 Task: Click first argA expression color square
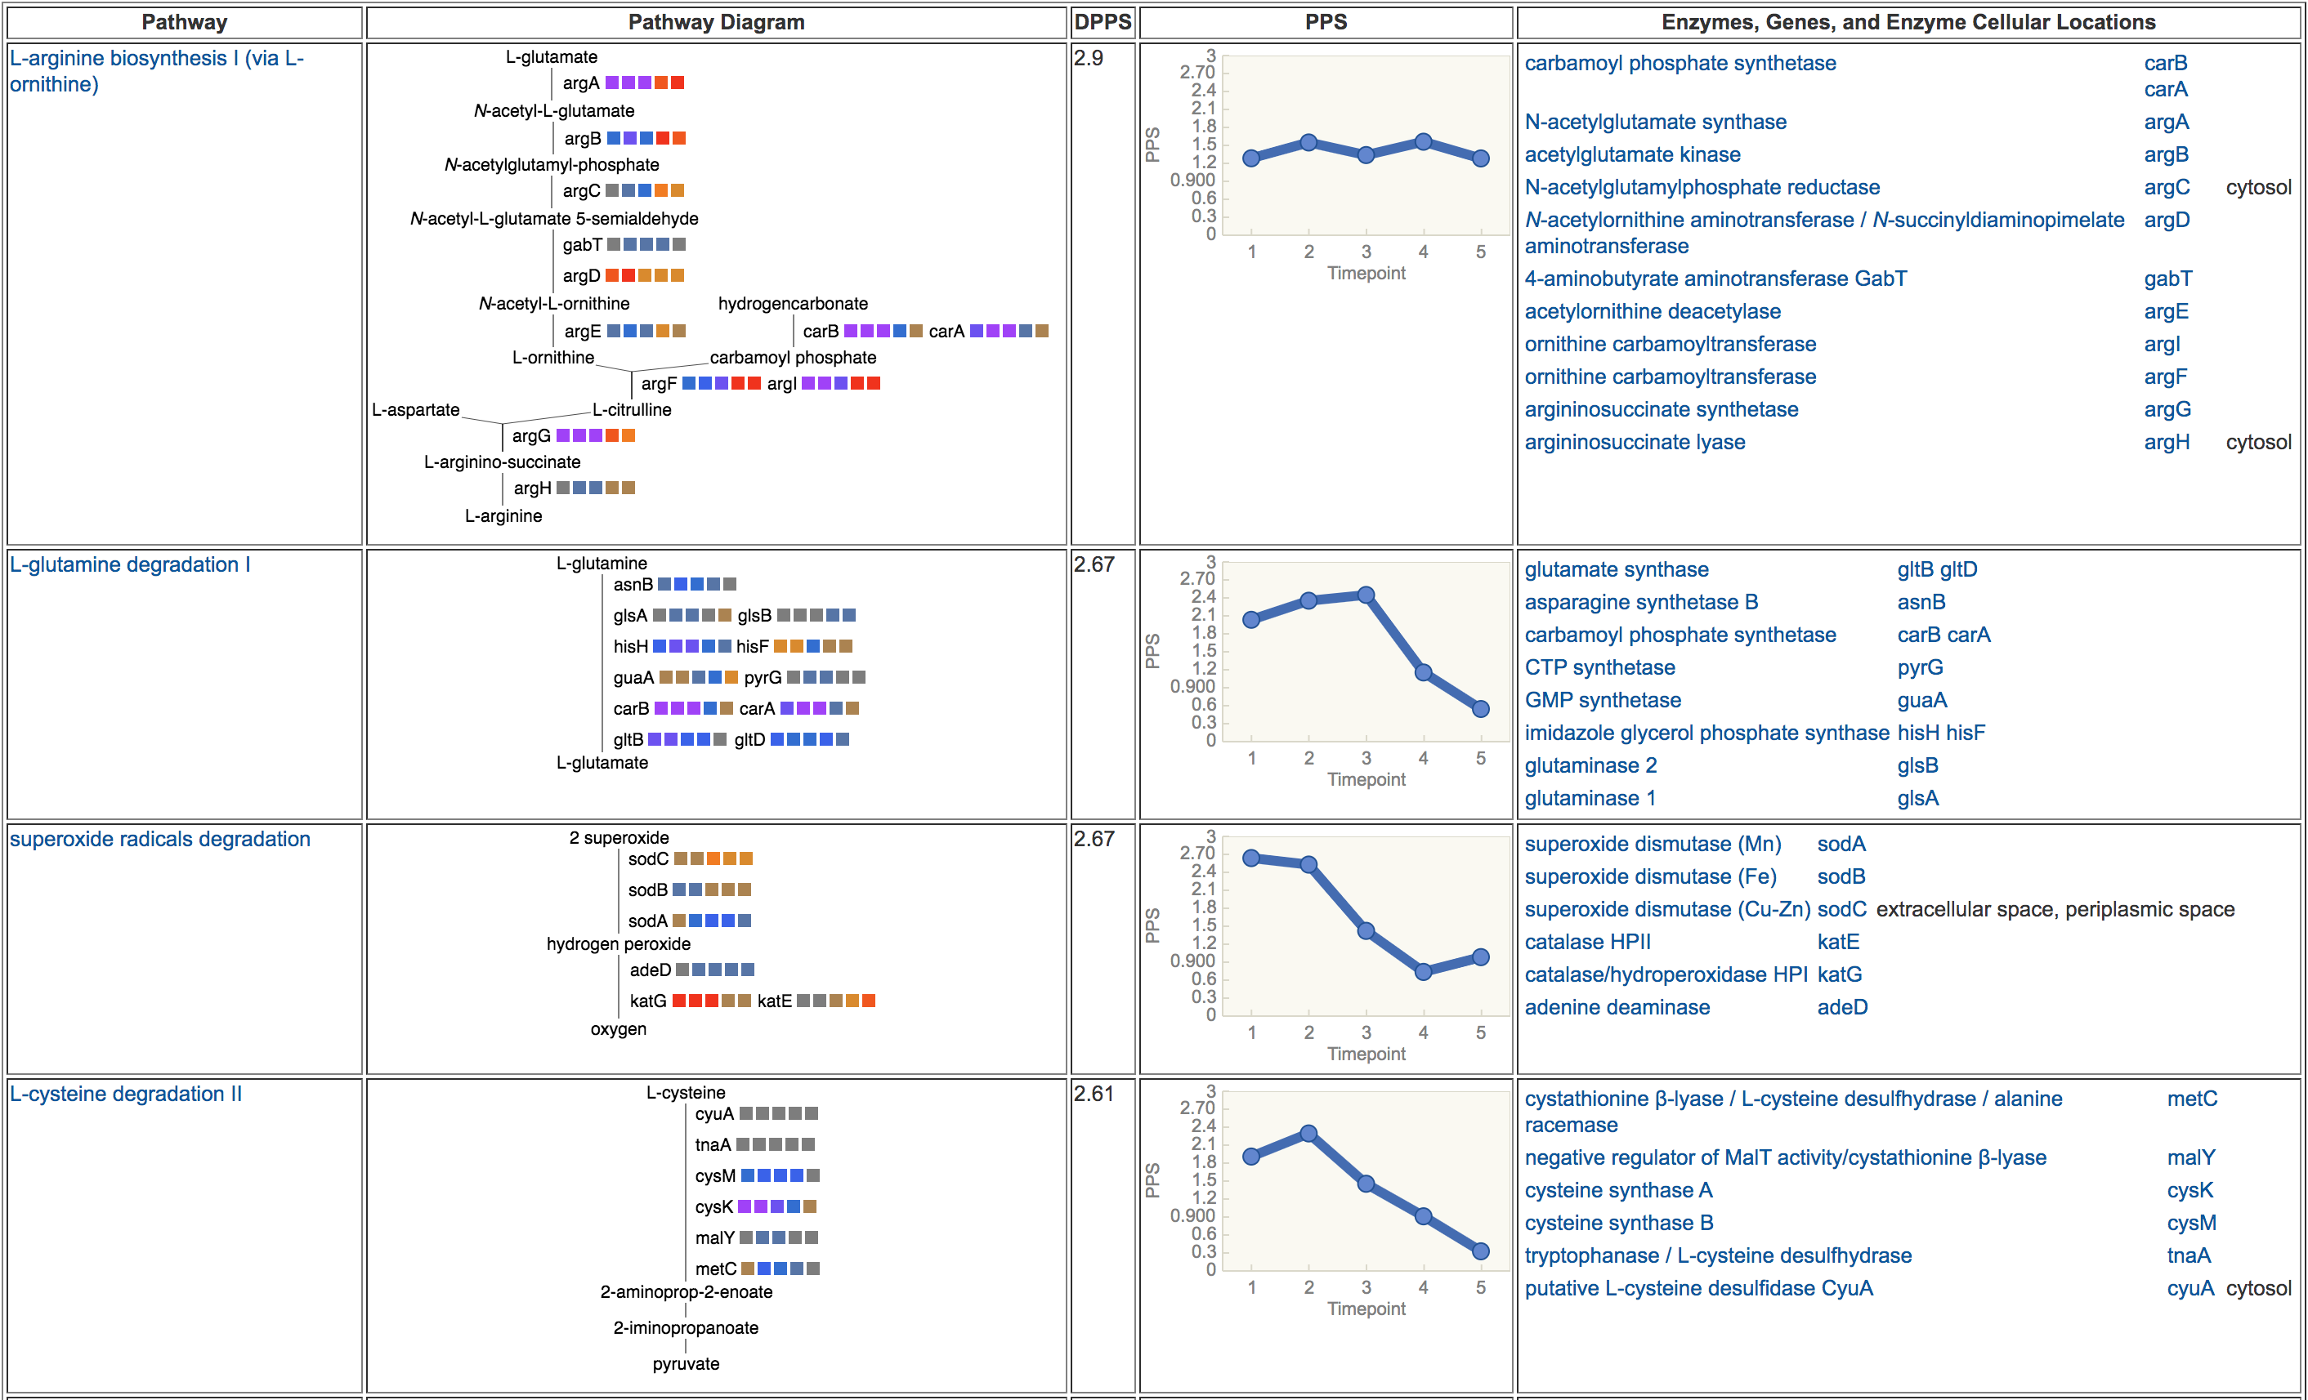tap(611, 83)
